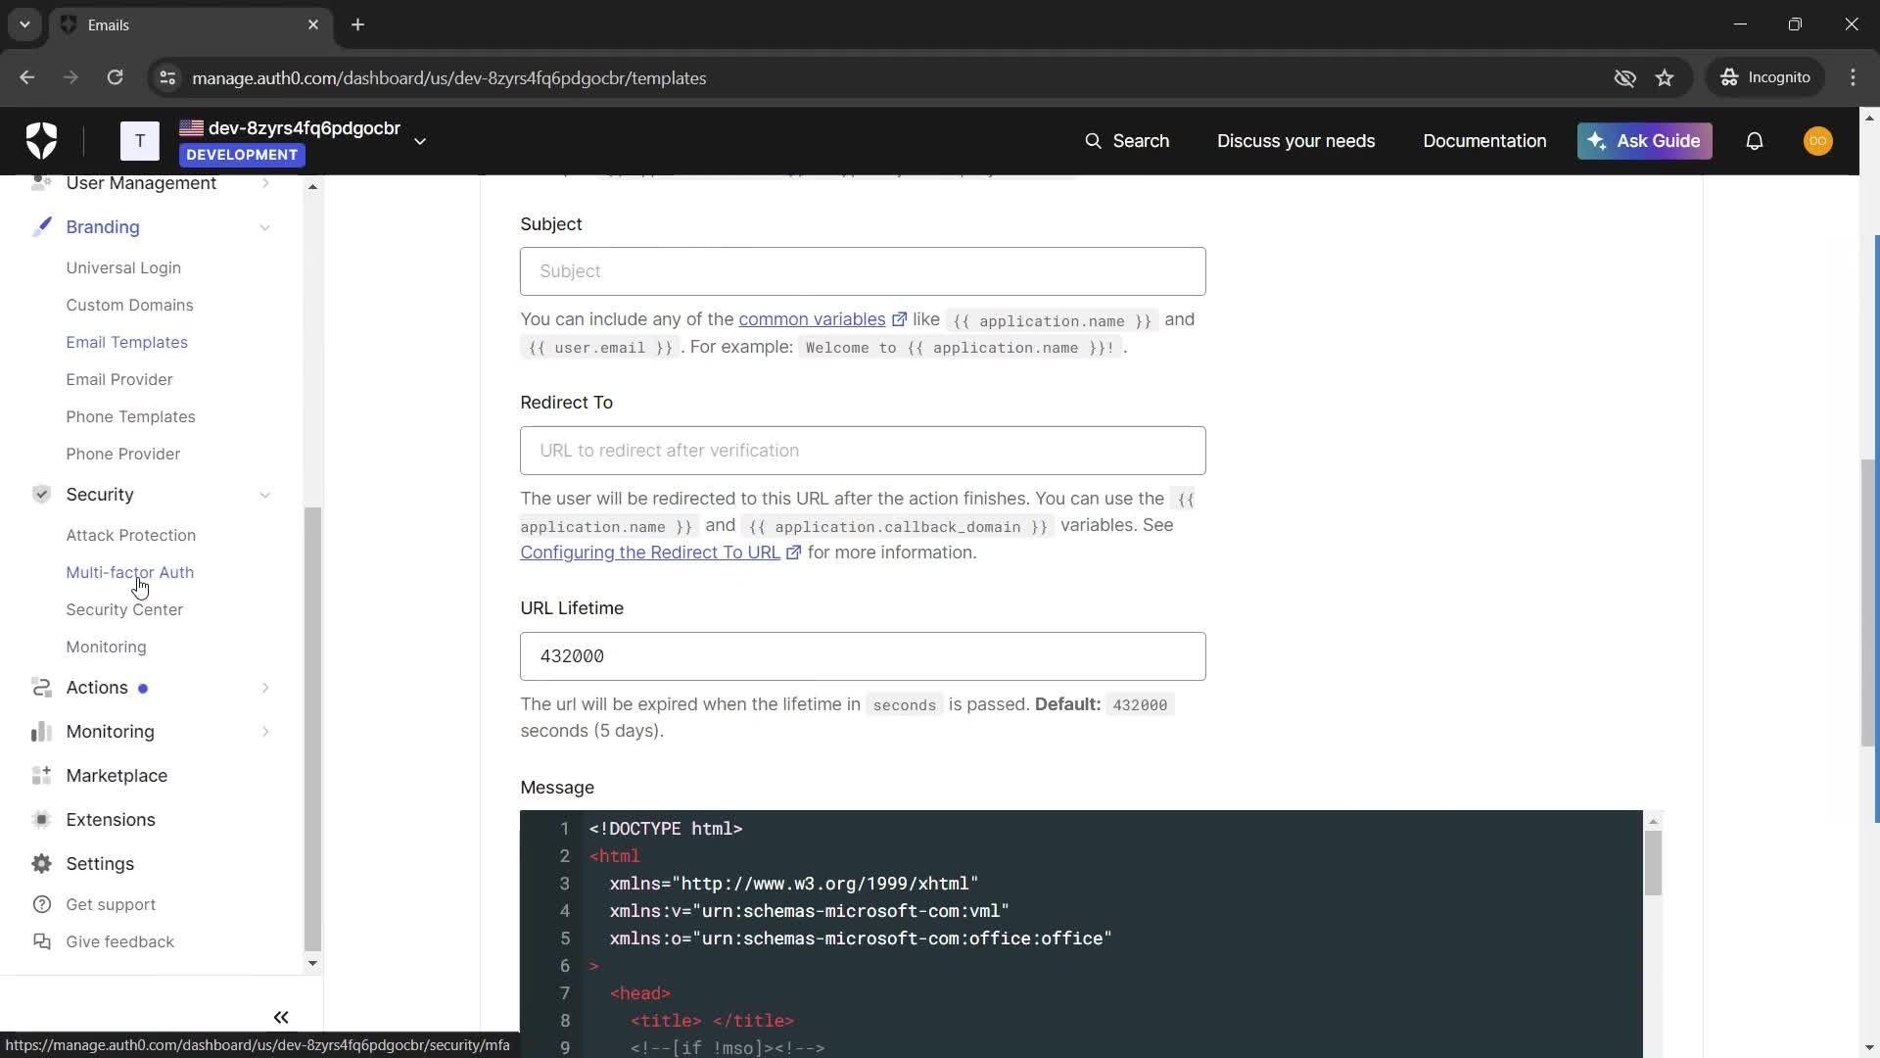Open Attack Protection page

pos(130,535)
